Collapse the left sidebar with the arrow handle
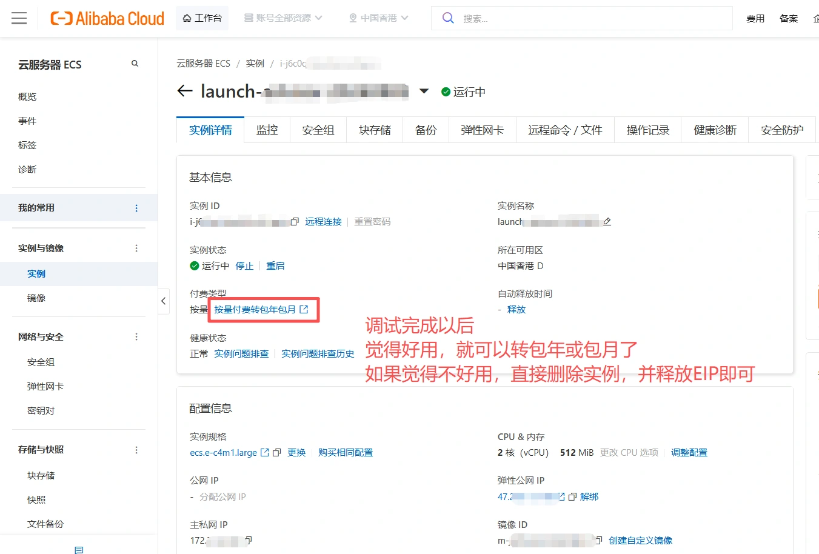This screenshot has width=819, height=554. 164,301
